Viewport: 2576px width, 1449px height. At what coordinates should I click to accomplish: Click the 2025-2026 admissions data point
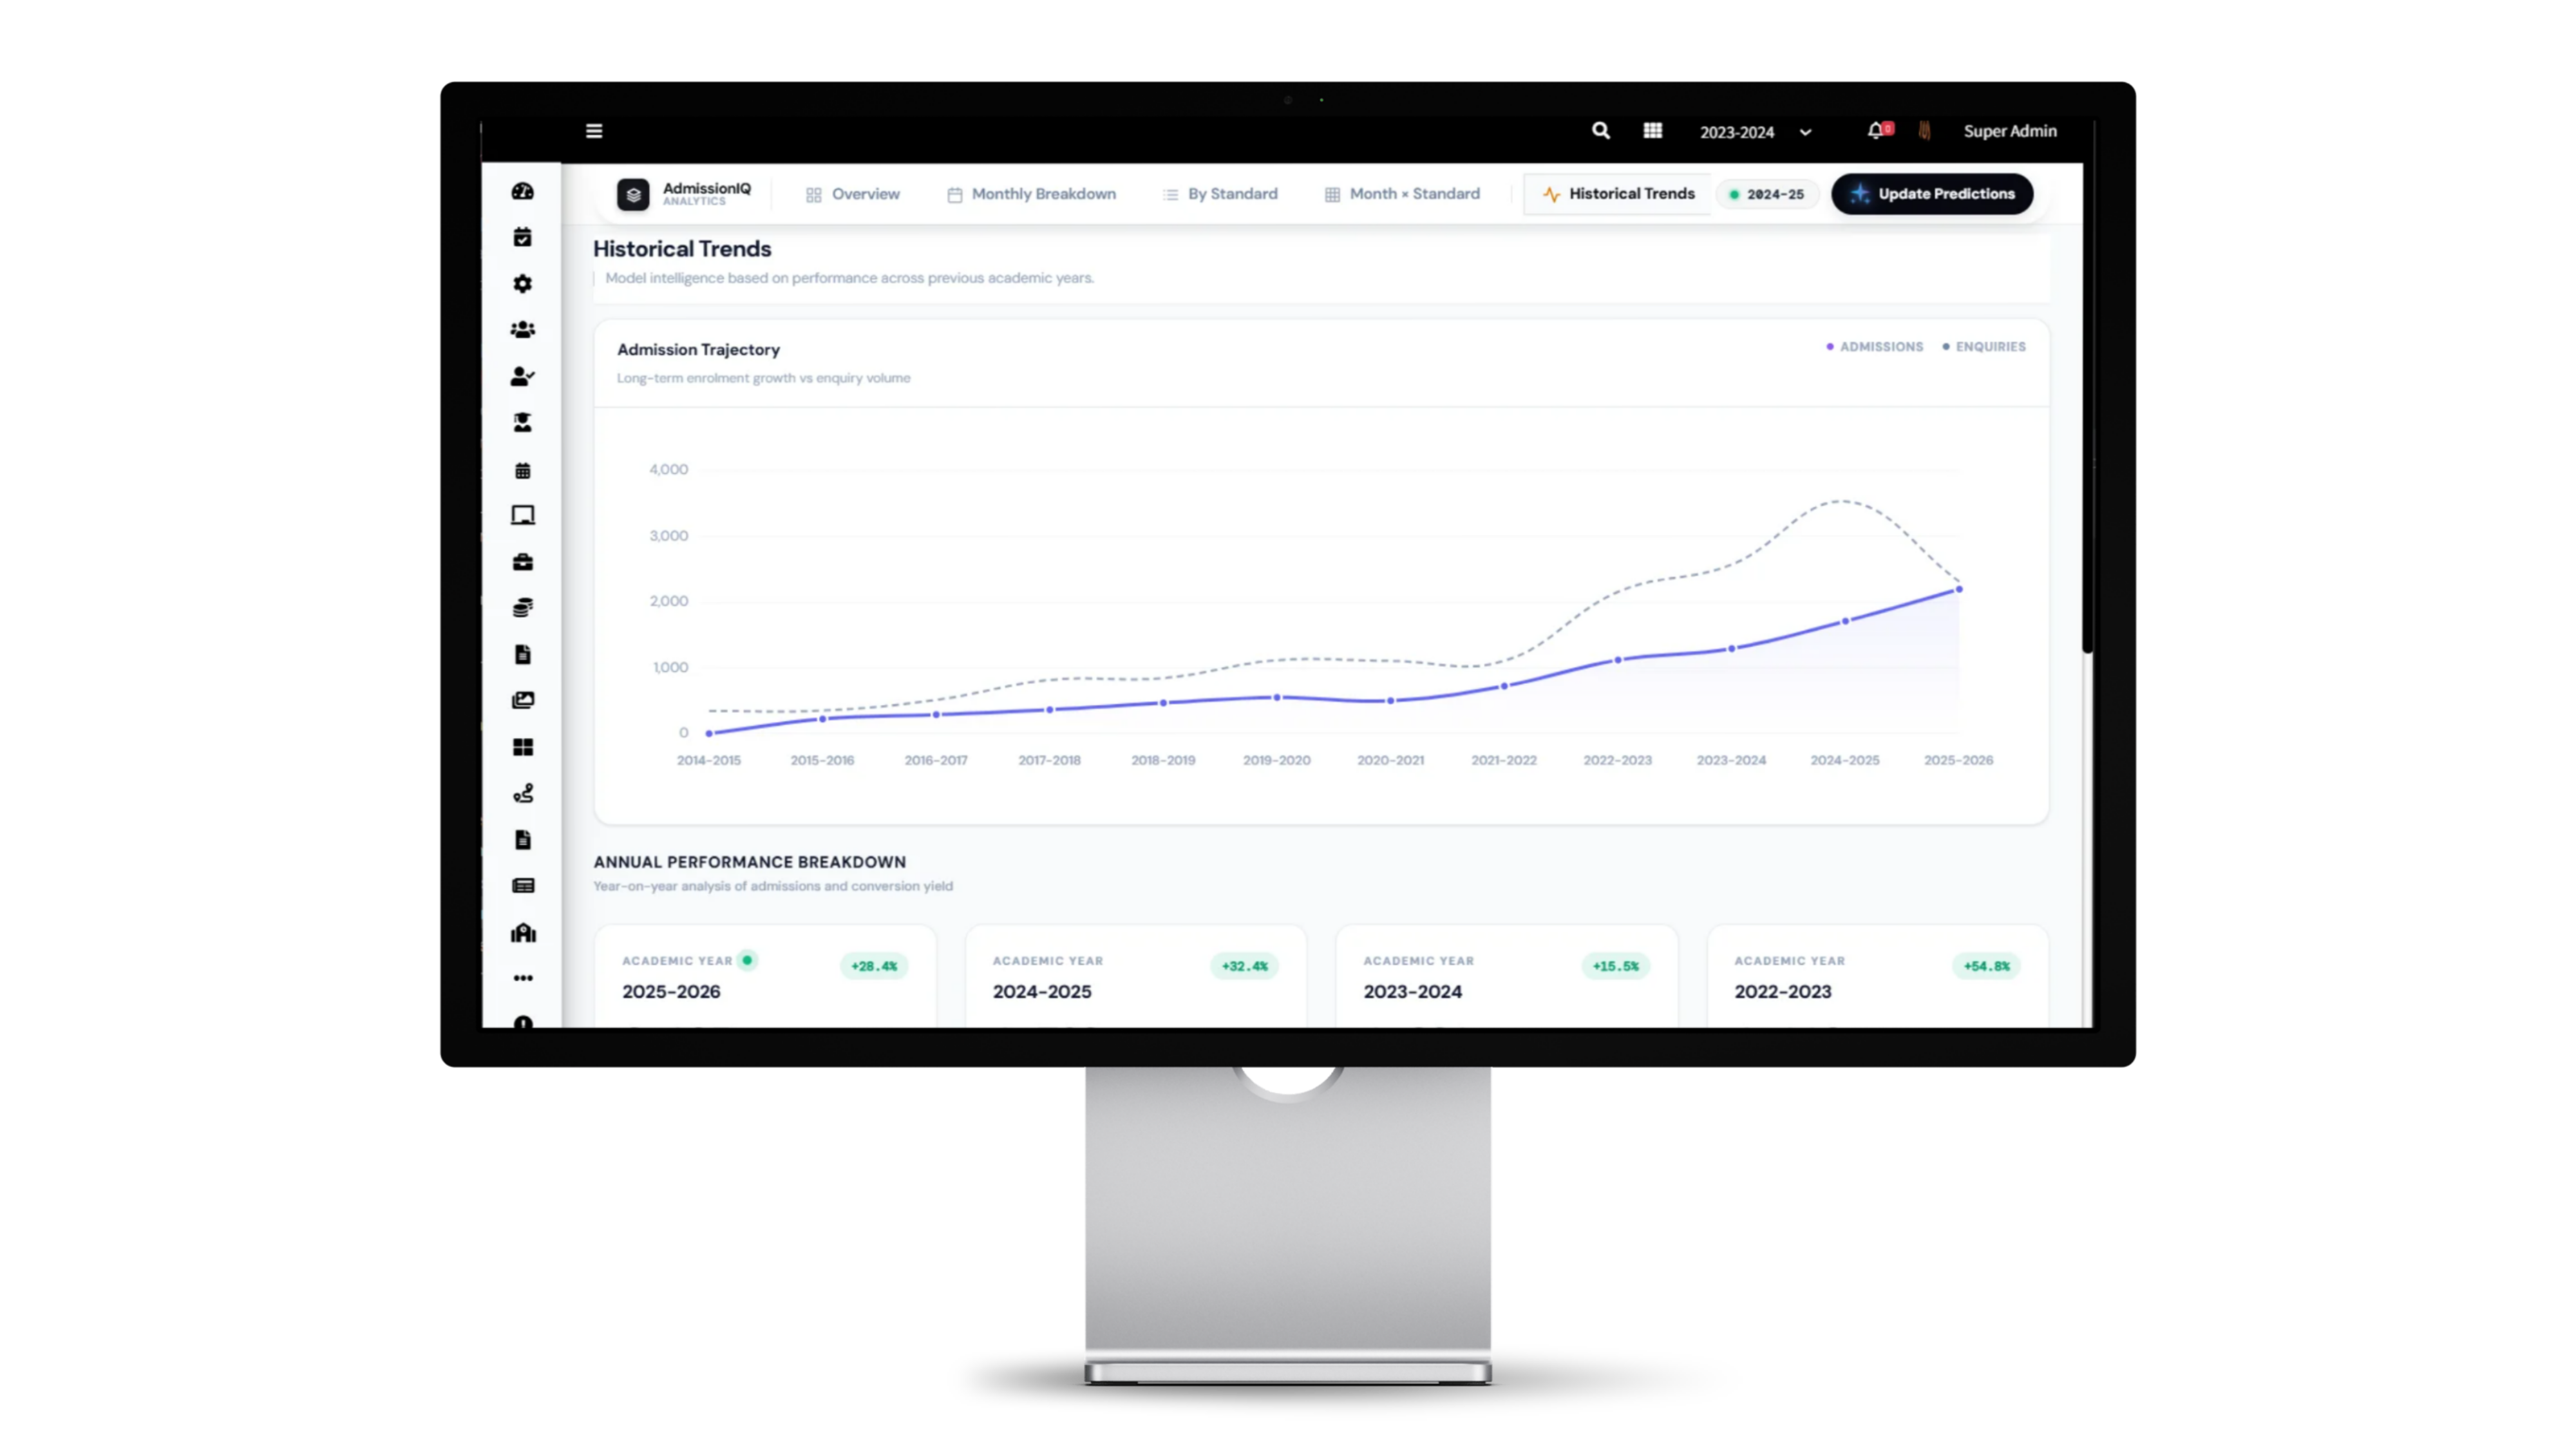[x=1959, y=589]
